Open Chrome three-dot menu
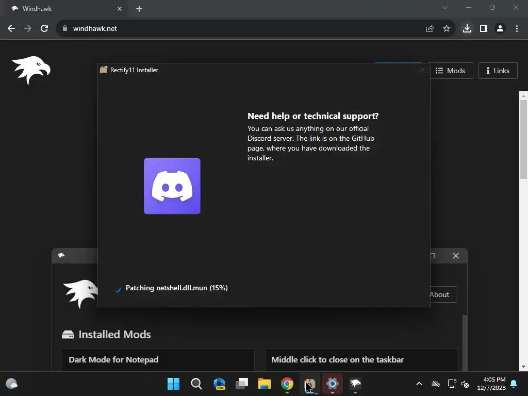Image resolution: width=528 pixels, height=396 pixels. tap(517, 29)
